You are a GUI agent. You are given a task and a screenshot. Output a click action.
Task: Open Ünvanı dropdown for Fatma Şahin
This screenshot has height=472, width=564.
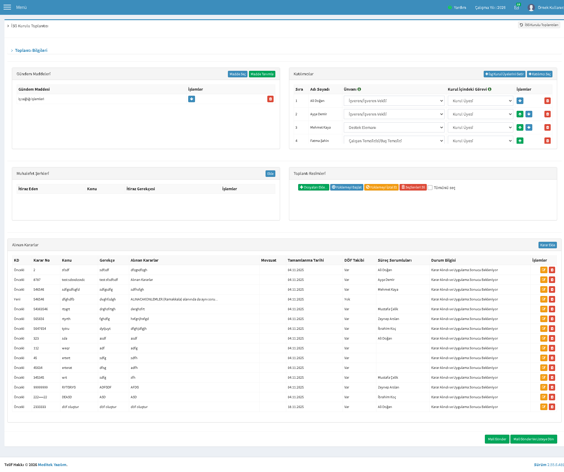click(x=394, y=140)
